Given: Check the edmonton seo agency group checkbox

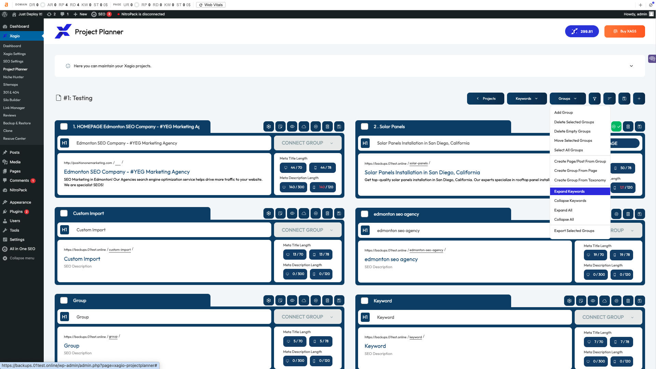Looking at the screenshot, I should click(365, 214).
